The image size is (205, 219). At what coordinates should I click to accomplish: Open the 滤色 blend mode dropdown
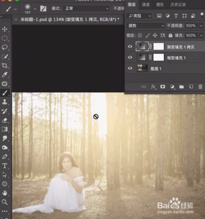point(146,26)
